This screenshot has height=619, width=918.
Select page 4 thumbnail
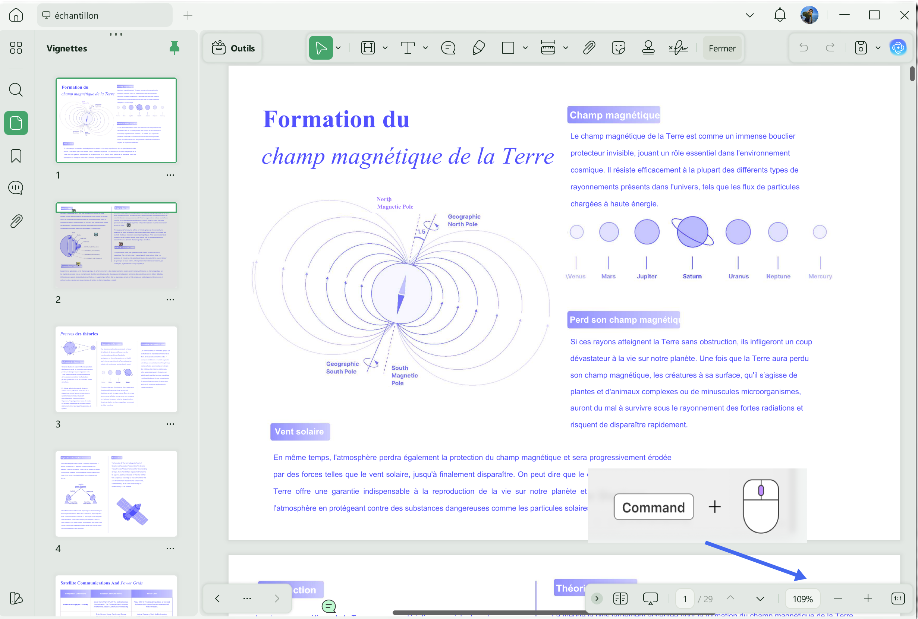(x=116, y=493)
